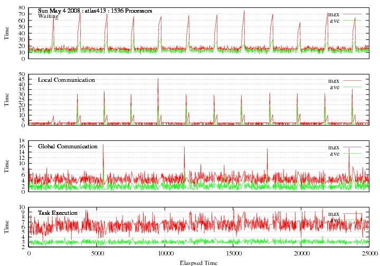The width and height of the screenshot is (380, 266).
Task: Click y-axis tick '16' on Global Communication plot
Action: click(x=22, y=146)
